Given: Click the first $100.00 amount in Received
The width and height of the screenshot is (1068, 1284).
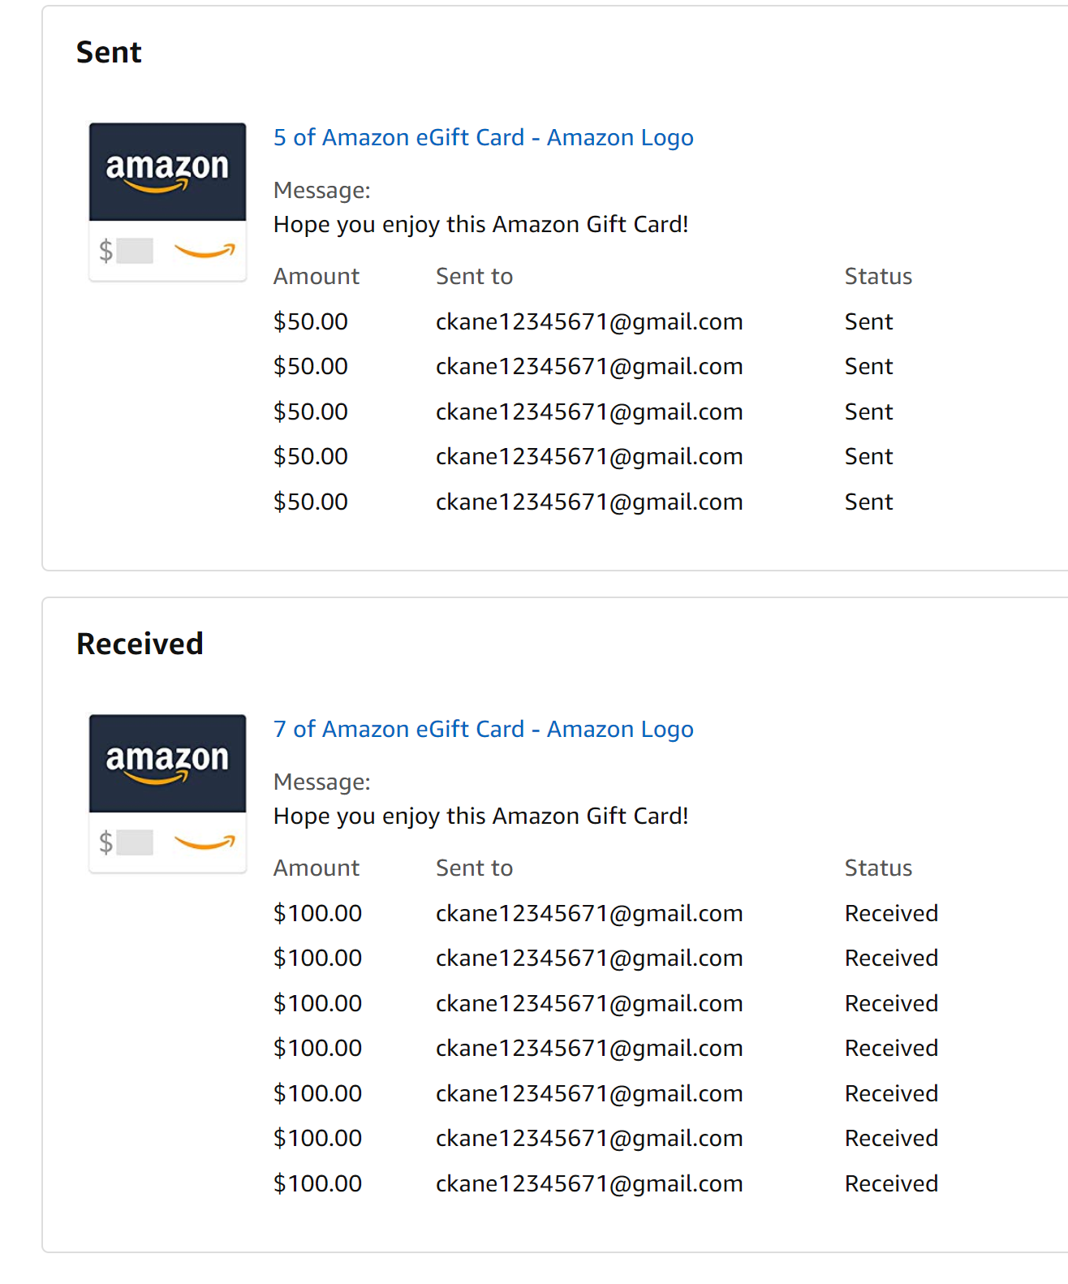Looking at the screenshot, I should tap(317, 914).
